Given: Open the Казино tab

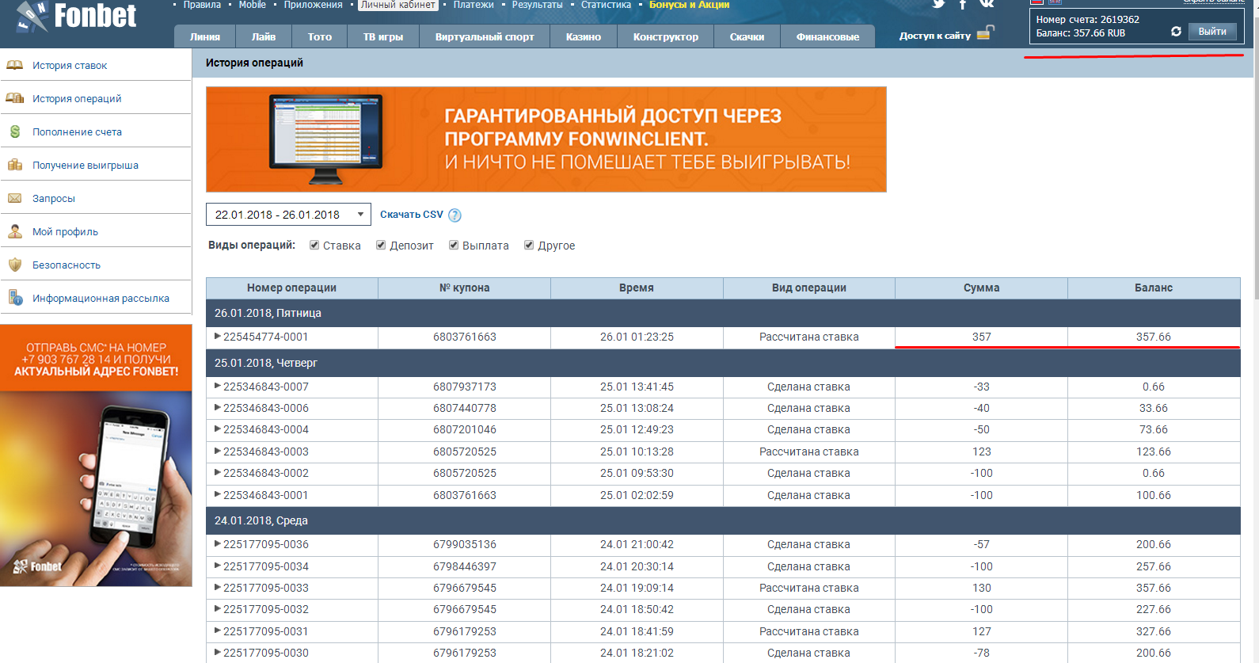Looking at the screenshot, I should click(583, 36).
